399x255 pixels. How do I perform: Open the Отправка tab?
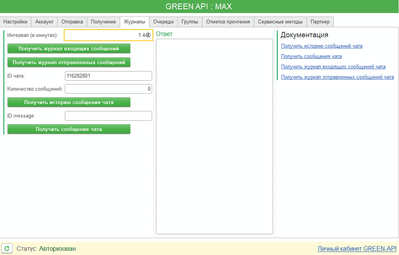click(x=72, y=22)
